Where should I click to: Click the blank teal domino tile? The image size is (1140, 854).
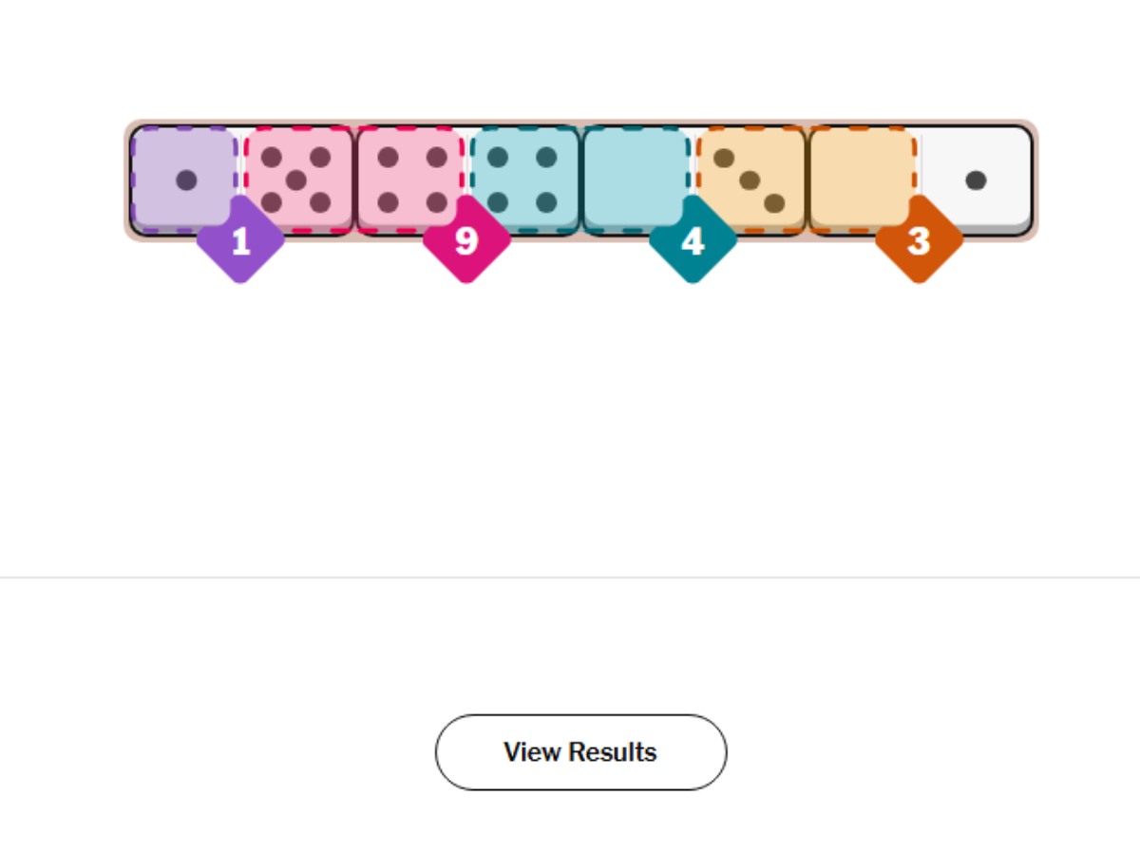pos(635,171)
